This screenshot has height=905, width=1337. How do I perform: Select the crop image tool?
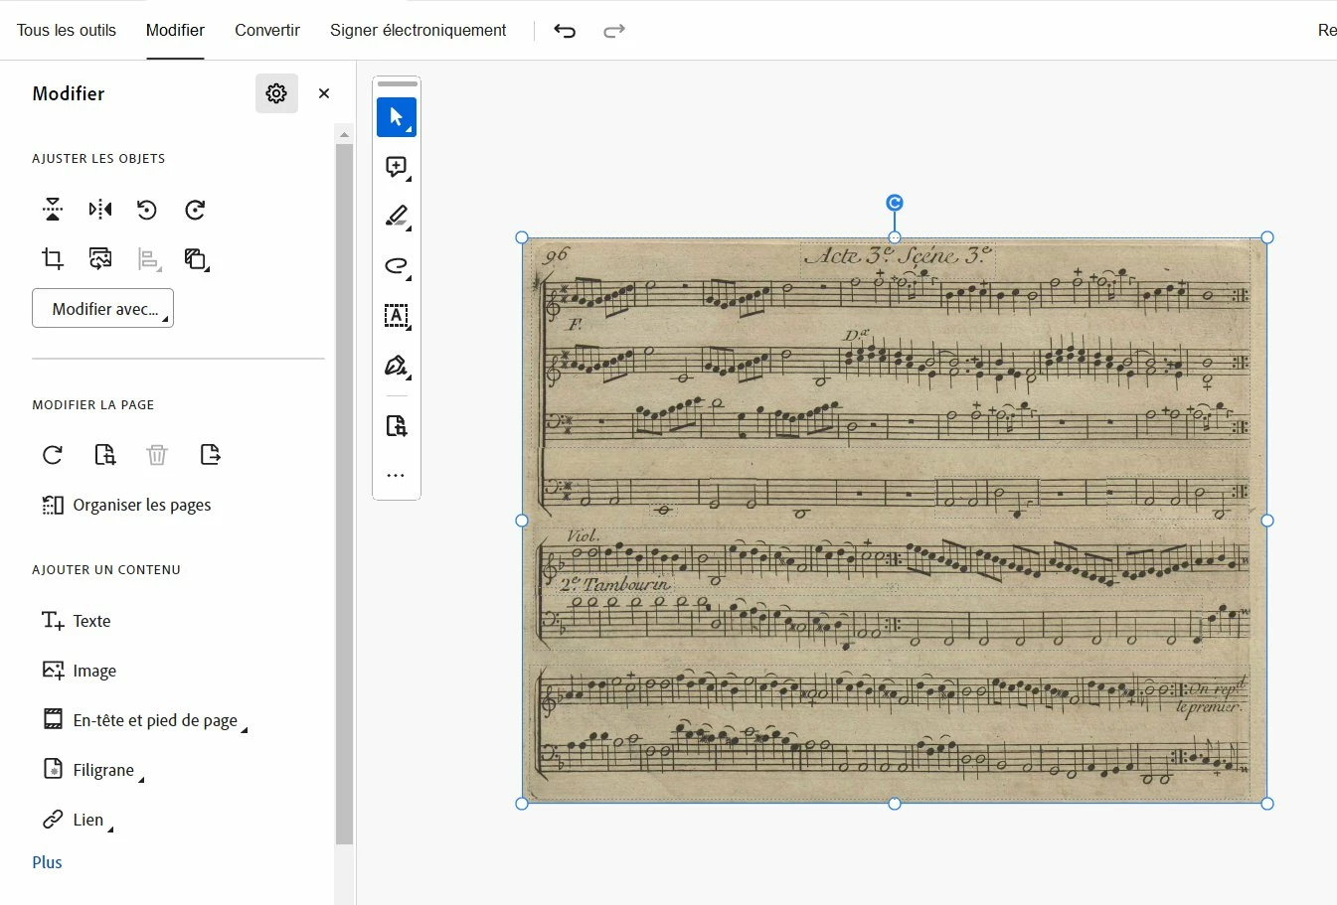[x=53, y=259]
